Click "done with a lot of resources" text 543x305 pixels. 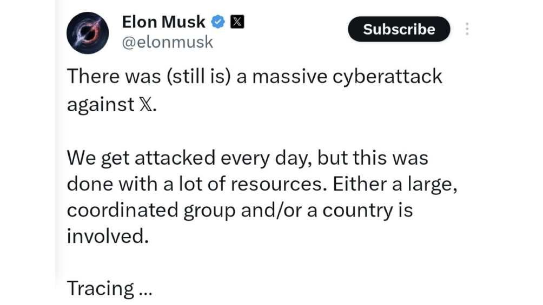(x=195, y=184)
